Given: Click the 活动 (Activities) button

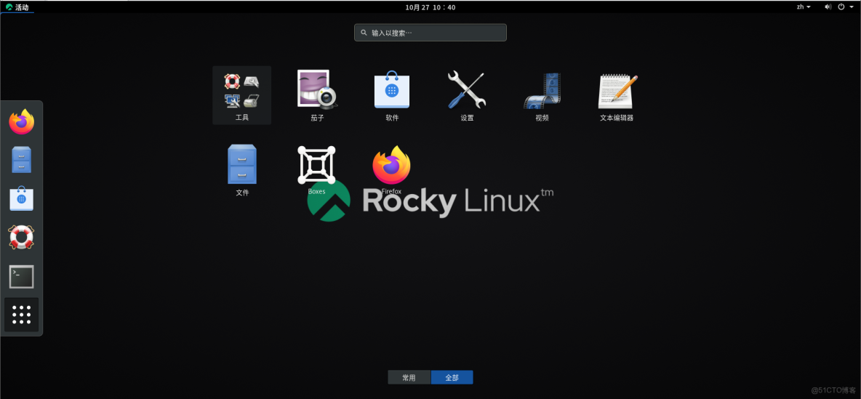Looking at the screenshot, I should [17, 7].
